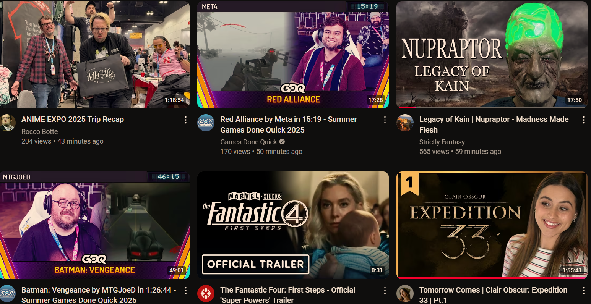Click '170 views • 50 minutes ago' text
The image size is (591, 304).
pyautogui.click(x=261, y=152)
